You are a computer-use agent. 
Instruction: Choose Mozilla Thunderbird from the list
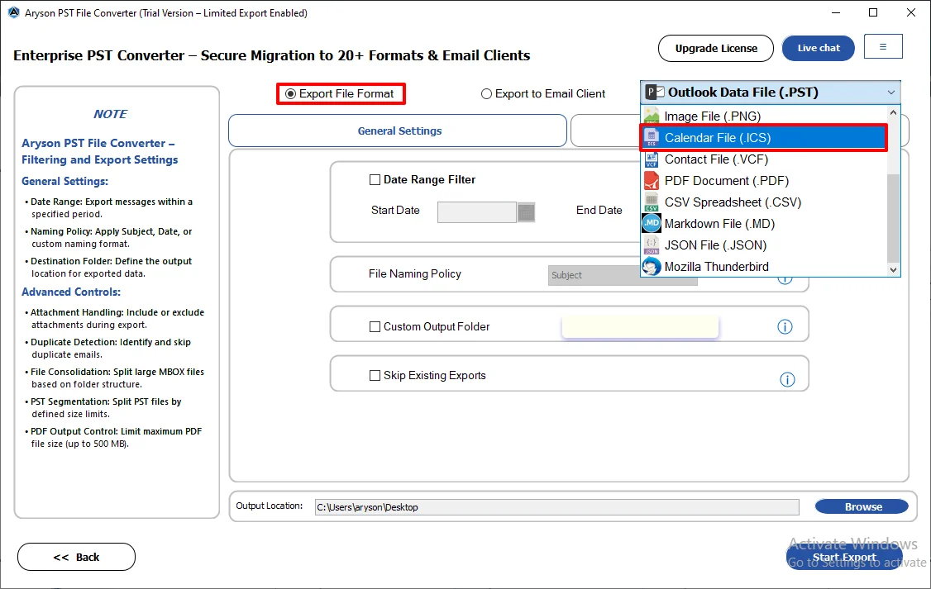click(x=763, y=266)
